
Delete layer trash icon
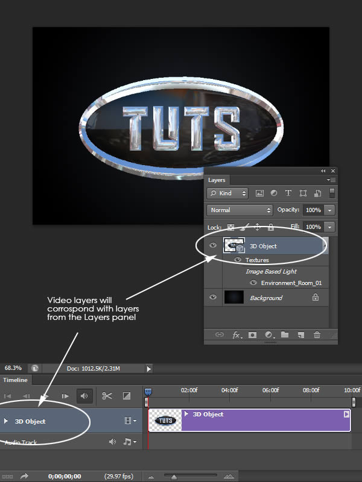pos(317,335)
